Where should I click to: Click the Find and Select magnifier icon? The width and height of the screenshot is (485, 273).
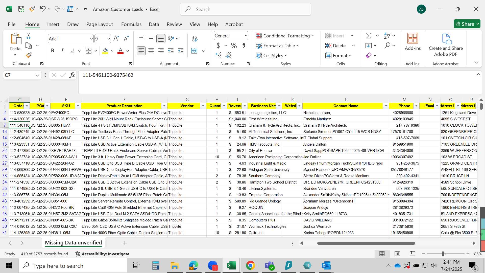[387, 45]
